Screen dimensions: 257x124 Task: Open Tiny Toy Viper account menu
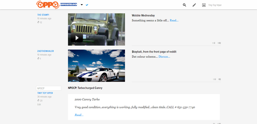pyautogui.click(x=215, y=5)
